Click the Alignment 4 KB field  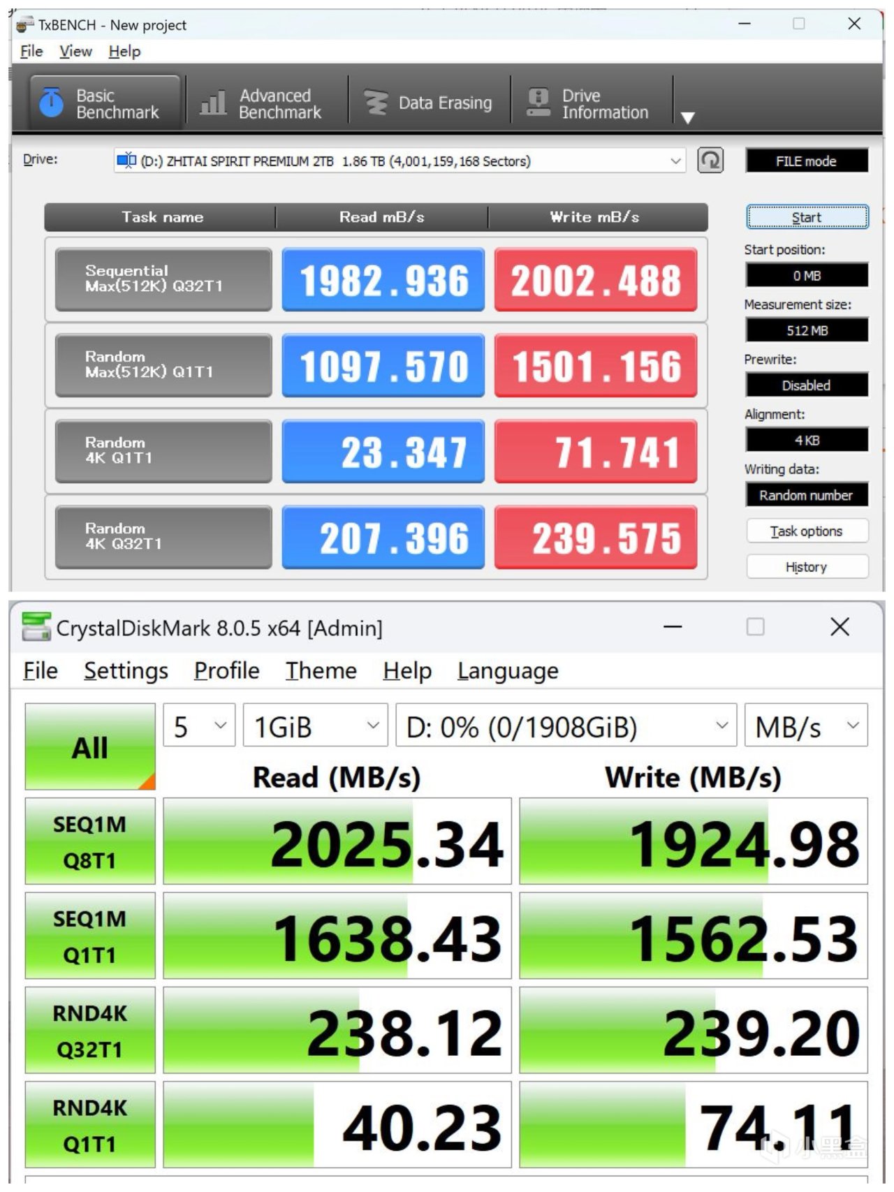(807, 441)
